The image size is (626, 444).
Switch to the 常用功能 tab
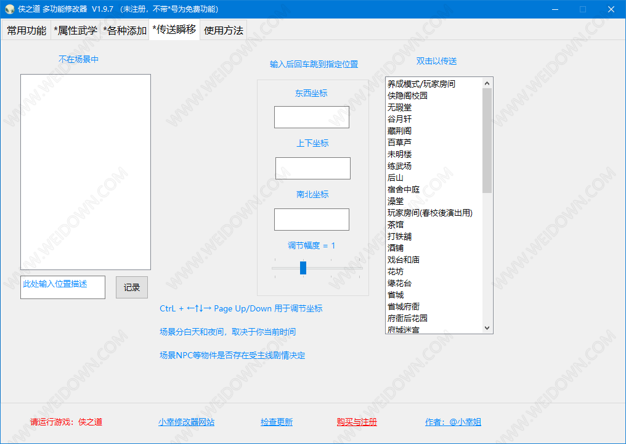click(x=26, y=30)
